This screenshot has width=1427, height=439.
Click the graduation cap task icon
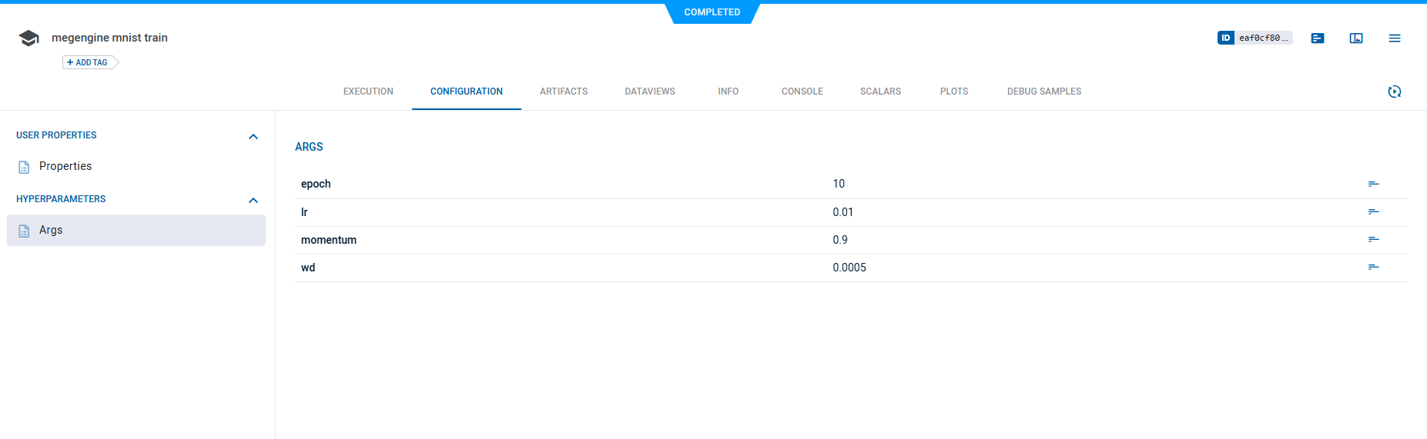point(28,38)
